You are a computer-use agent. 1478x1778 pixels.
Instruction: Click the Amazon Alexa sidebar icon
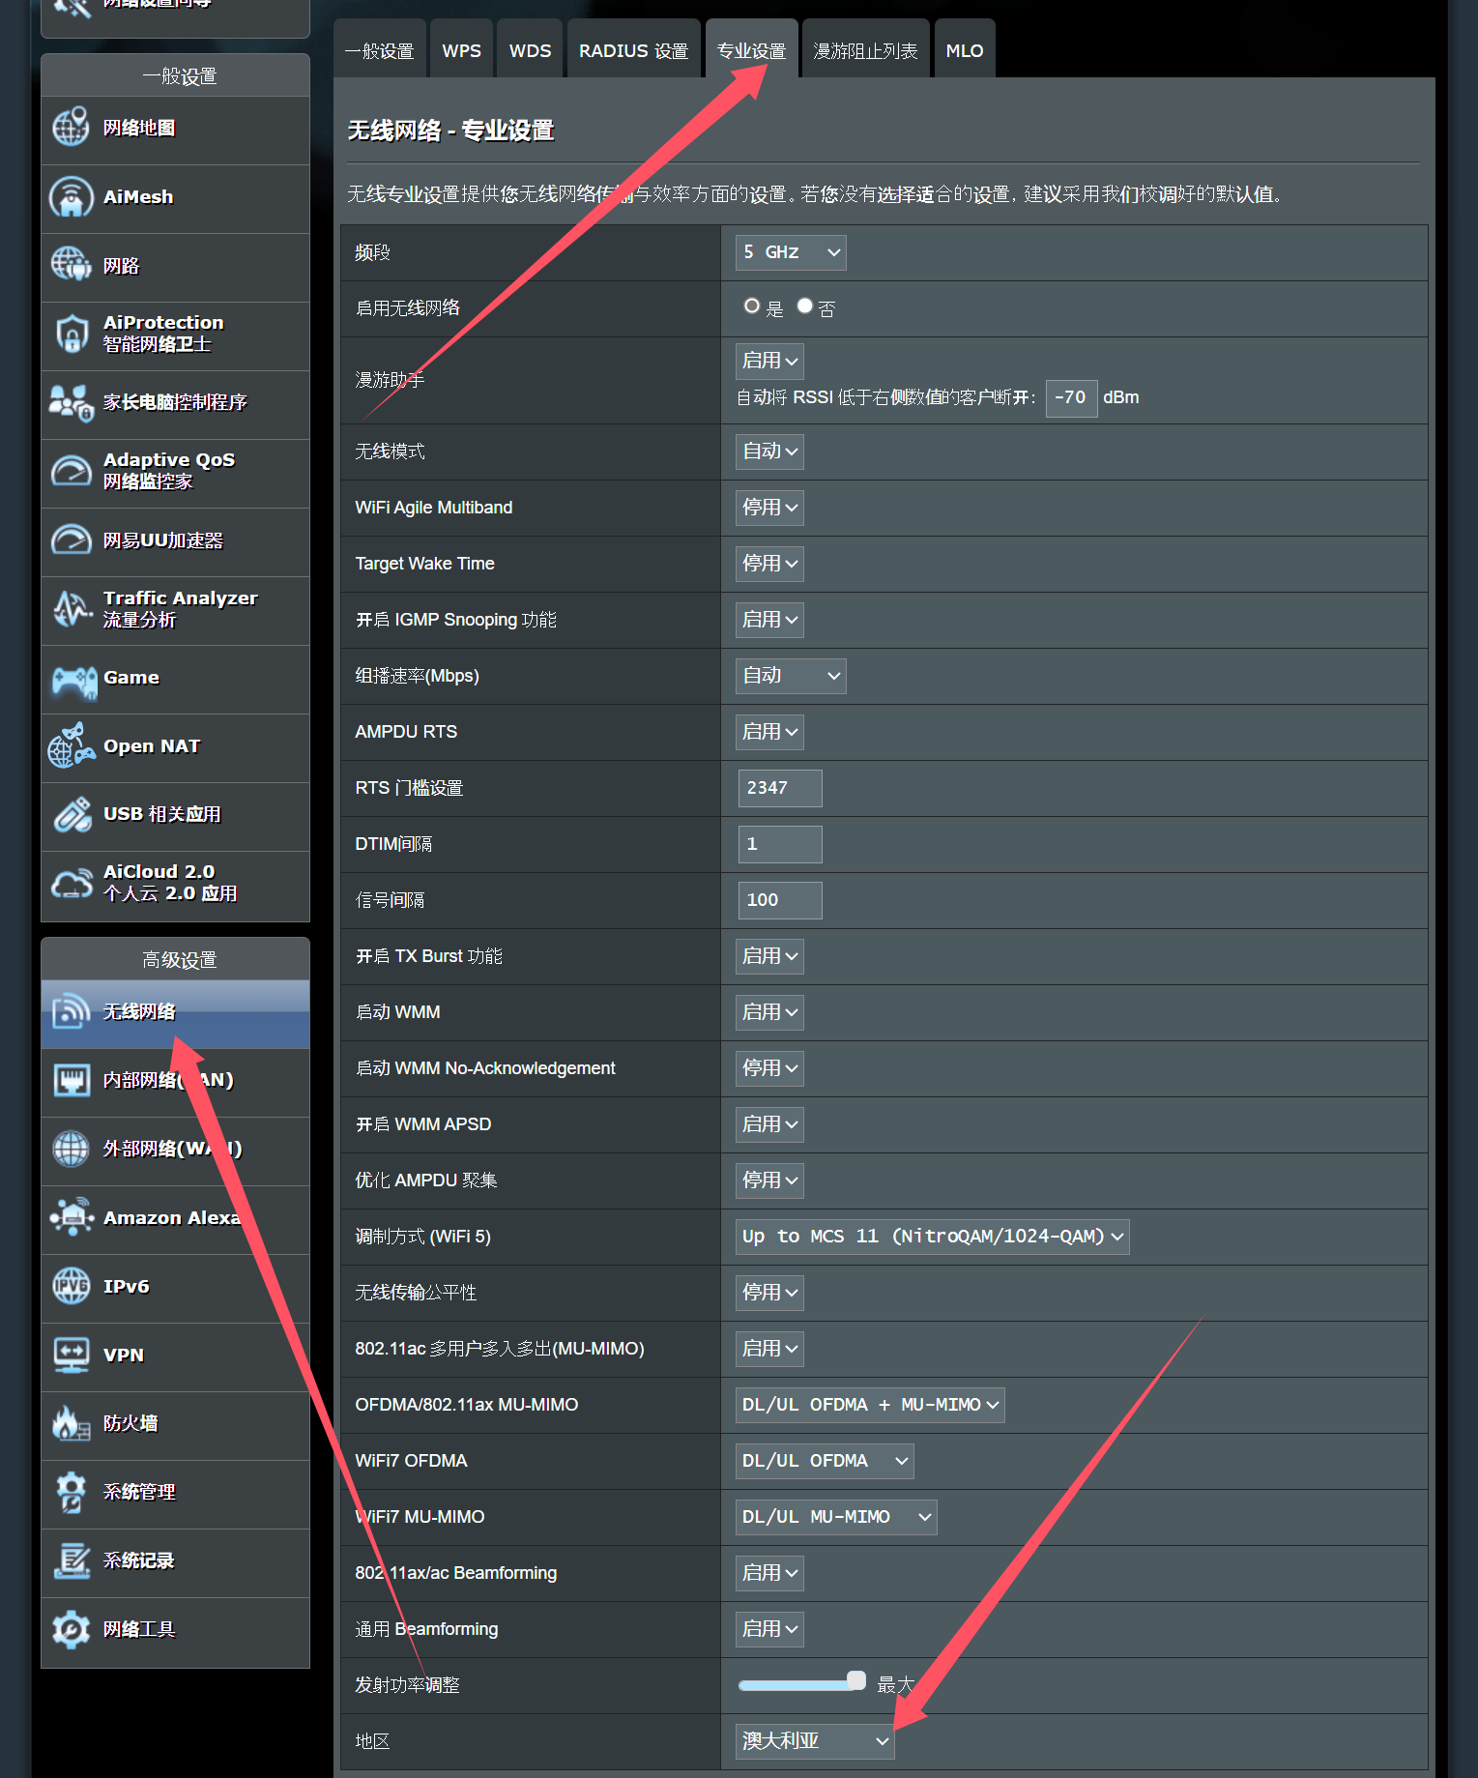(72, 1216)
